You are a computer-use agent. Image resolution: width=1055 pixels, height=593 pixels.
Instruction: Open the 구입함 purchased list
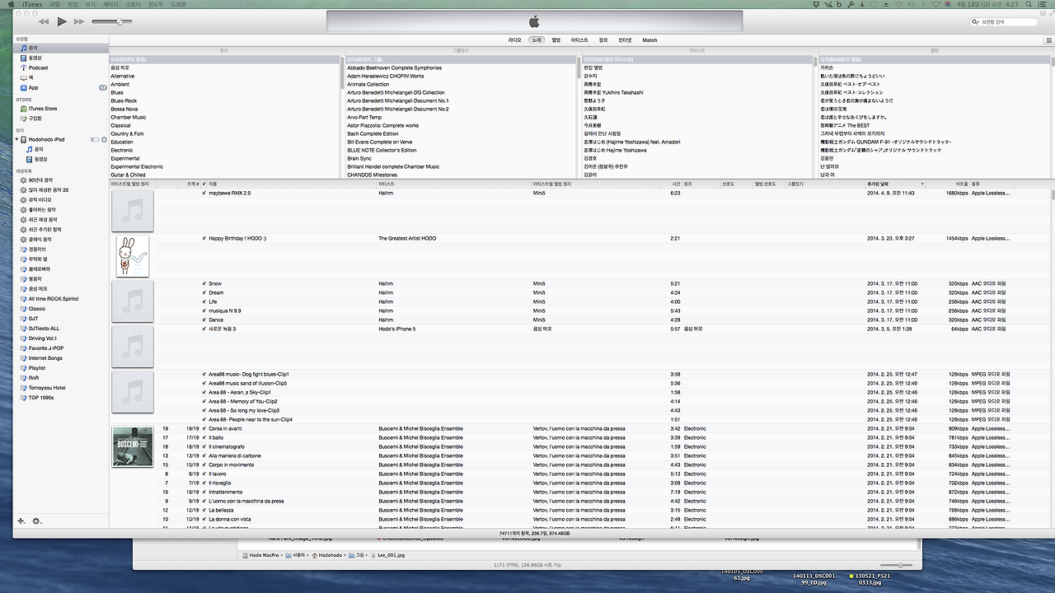pyautogui.click(x=35, y=119)
